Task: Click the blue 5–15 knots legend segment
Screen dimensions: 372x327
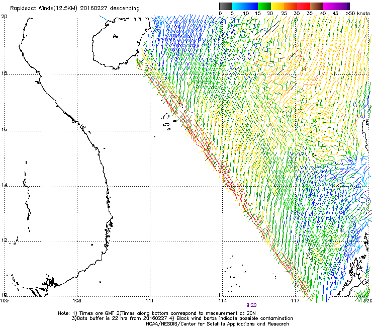Action: tap(245, 6)
